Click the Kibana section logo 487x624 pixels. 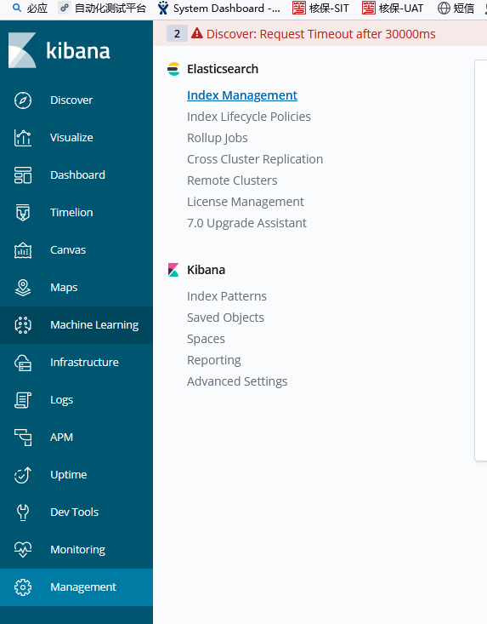pyautogui.click(x=173, y=270)
